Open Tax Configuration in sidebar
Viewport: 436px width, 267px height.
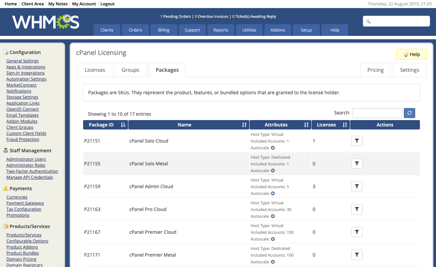tap(24, 209)
